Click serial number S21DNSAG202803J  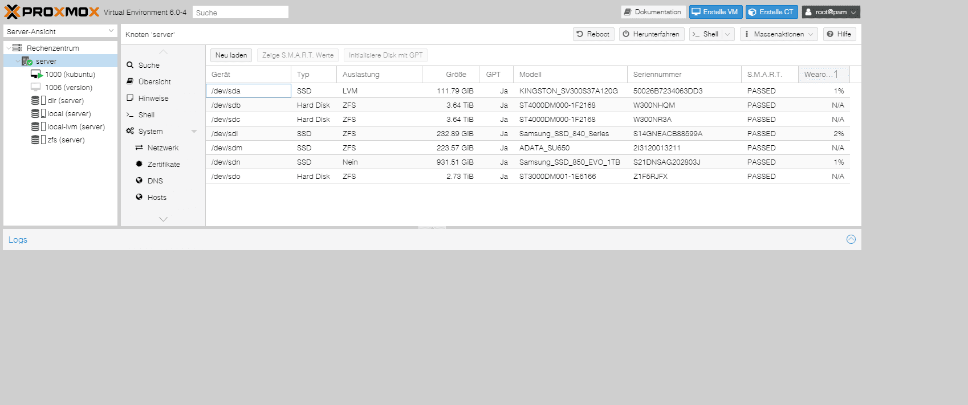pyautogui.click(x=666, y=162)
